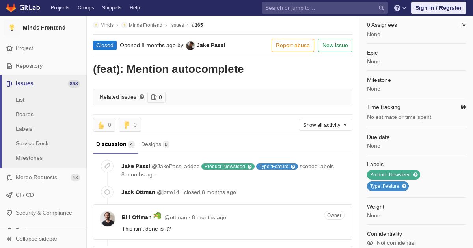The height and width of the screenshot is (248, 473).
Task: Click the thumbs up reaction
Action: tap(104, 125)
